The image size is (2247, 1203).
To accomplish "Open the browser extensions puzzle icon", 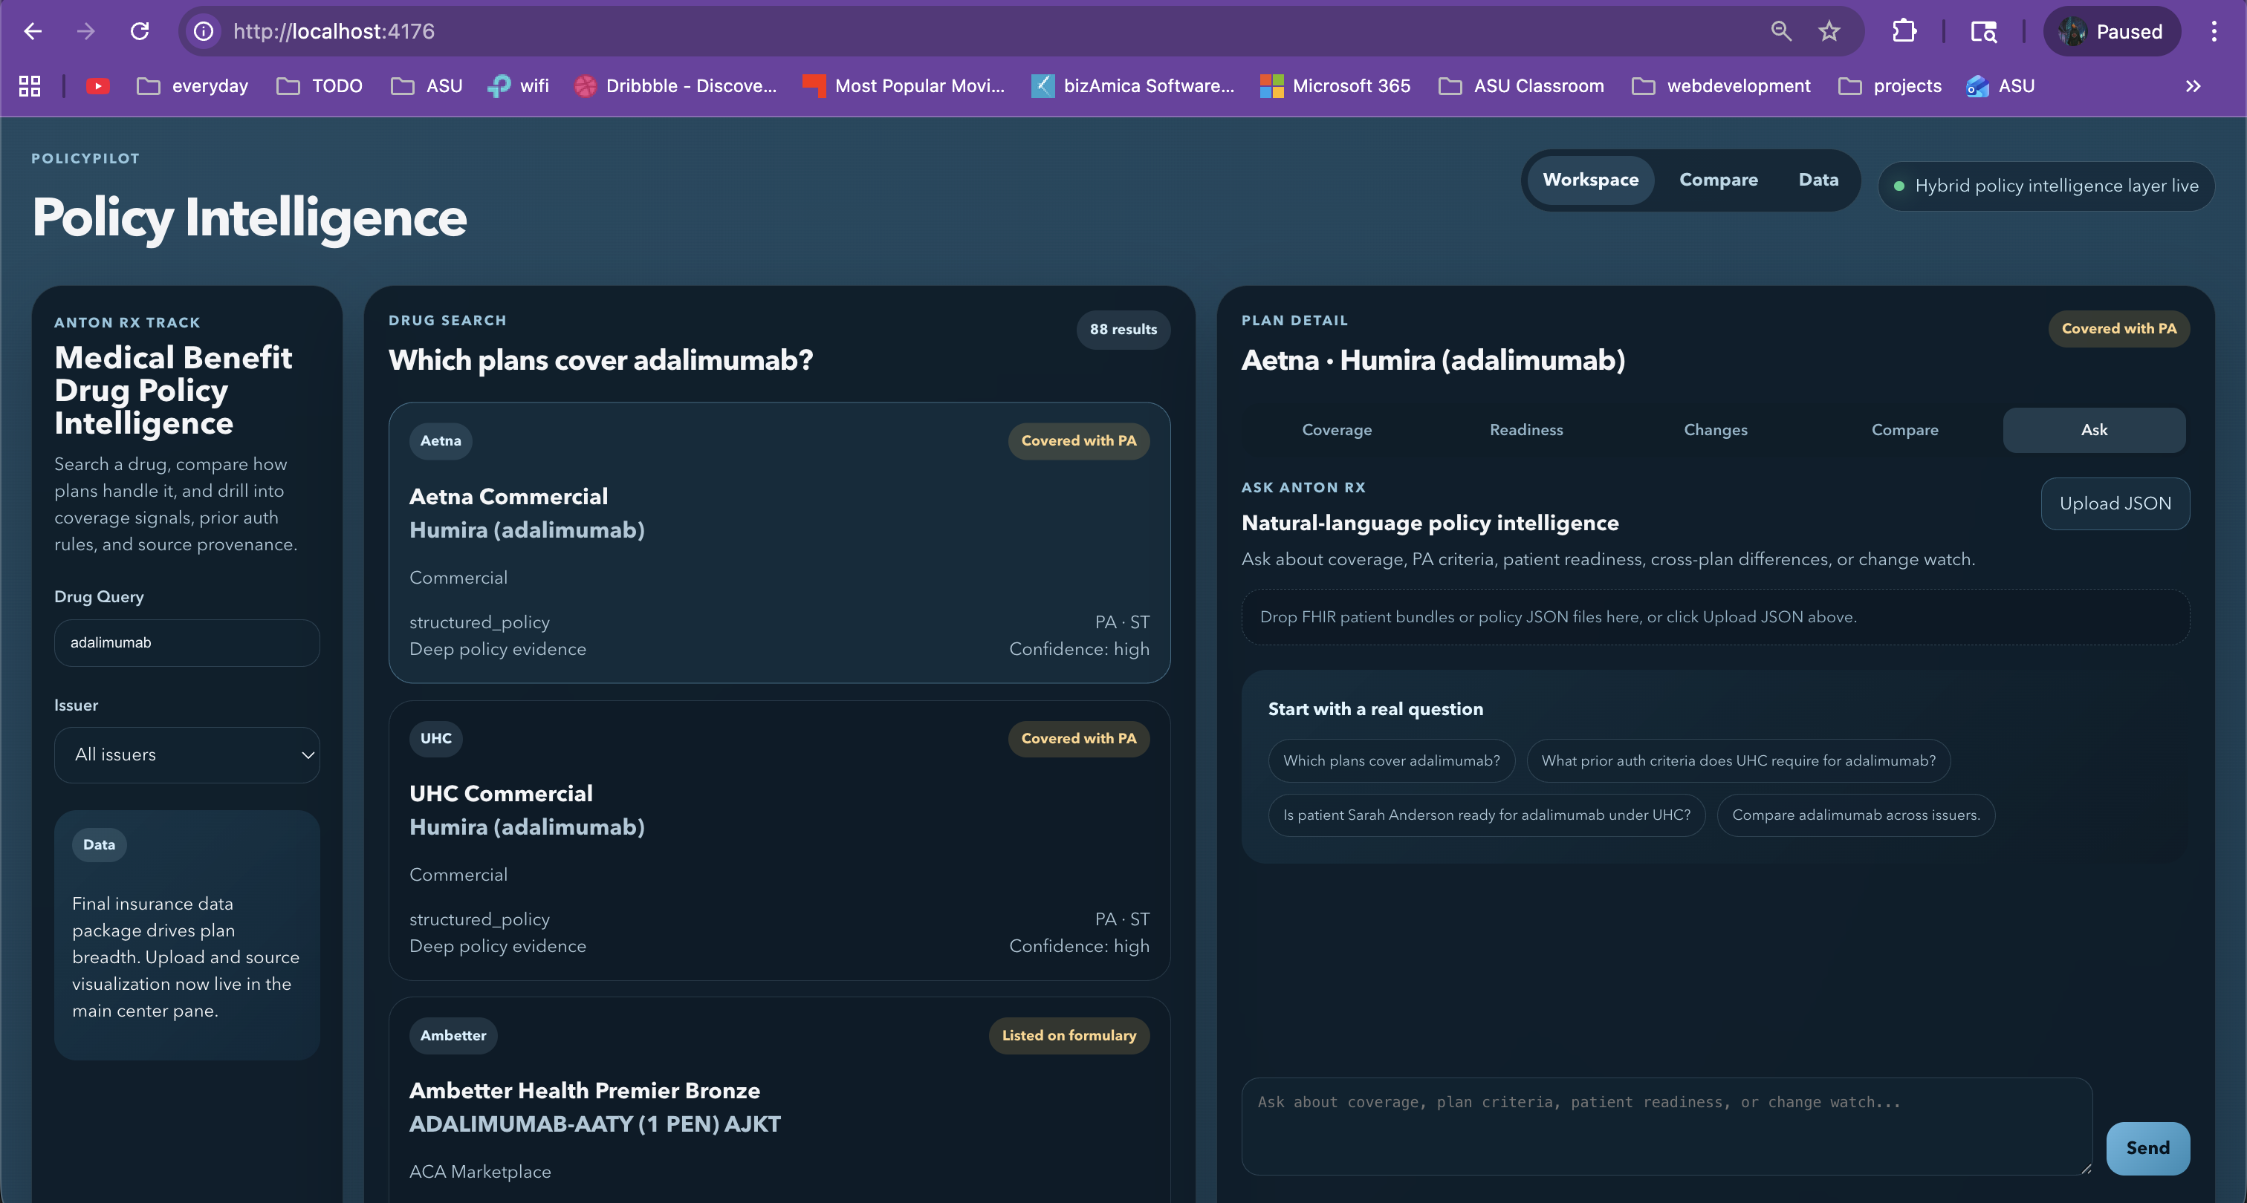I will point(1903,31).
